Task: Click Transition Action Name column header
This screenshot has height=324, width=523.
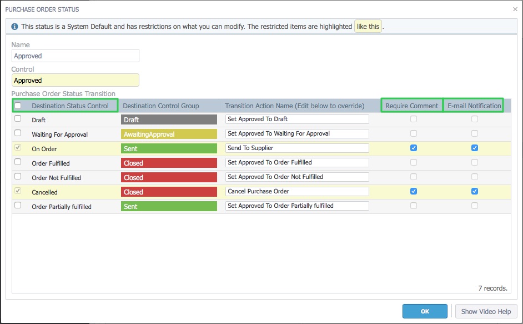Action: pyautogui.click(x=294, y=106)
